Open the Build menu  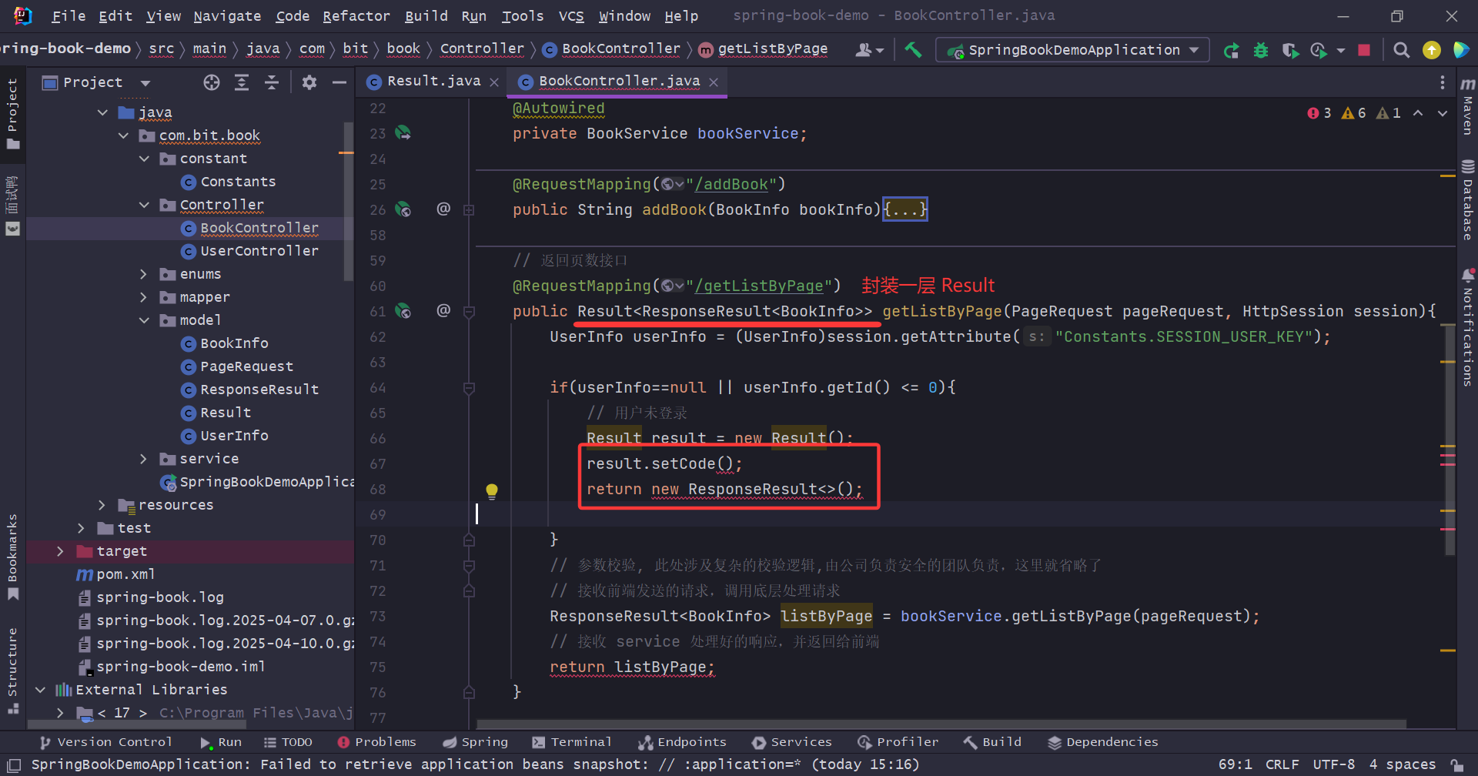(x=426, y=15)
